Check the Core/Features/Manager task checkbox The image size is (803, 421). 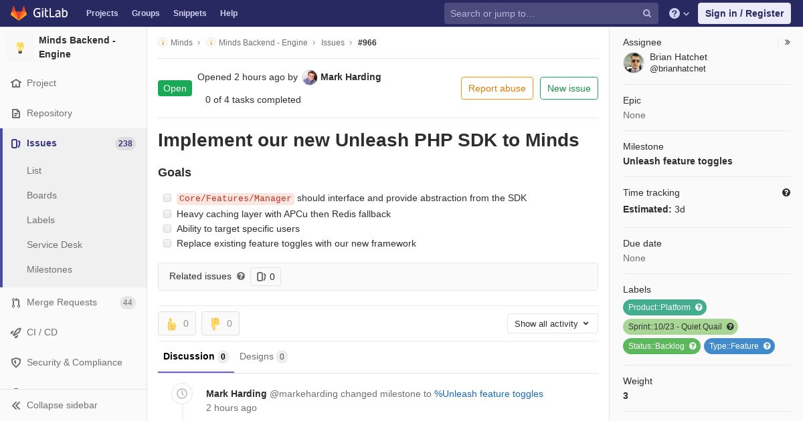(x=167, y=198)
